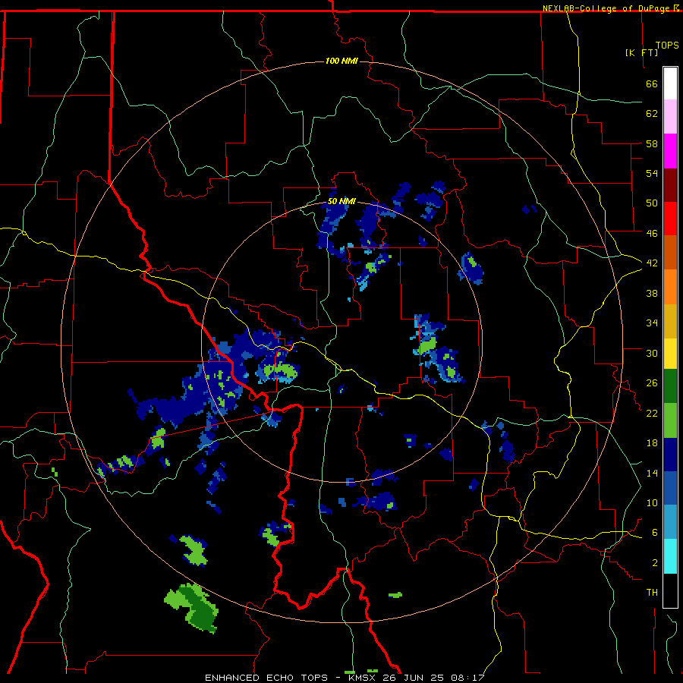Select the black TH legend swatch
This screenshot has height=683, width=683.
pyautogui.click(x=670, y=590)
